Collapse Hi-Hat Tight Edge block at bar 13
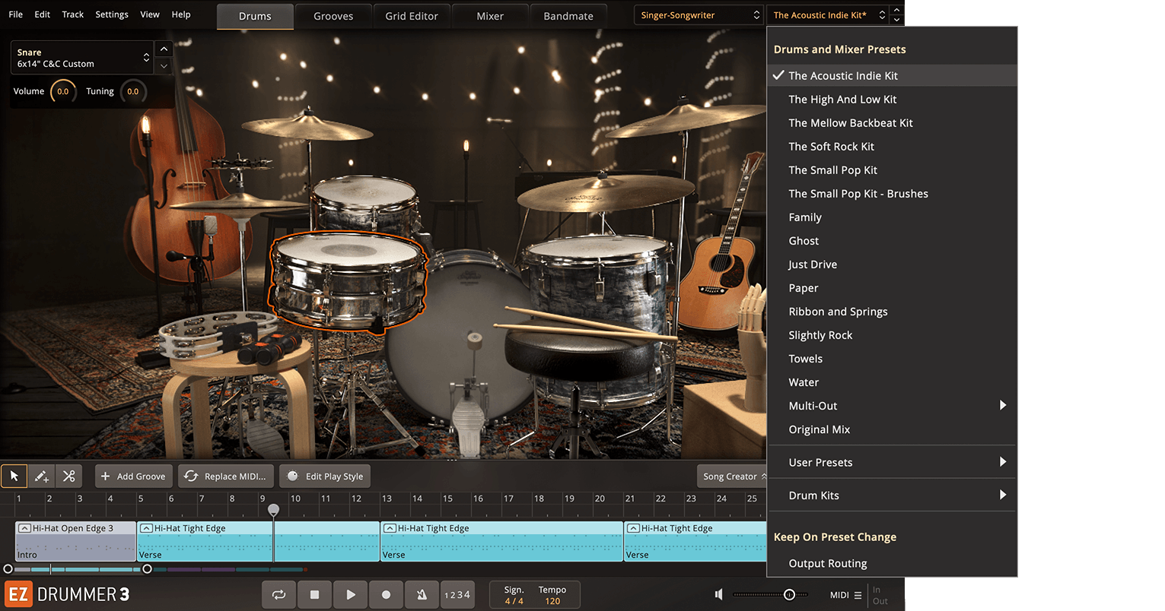 [x=390, y=528]
